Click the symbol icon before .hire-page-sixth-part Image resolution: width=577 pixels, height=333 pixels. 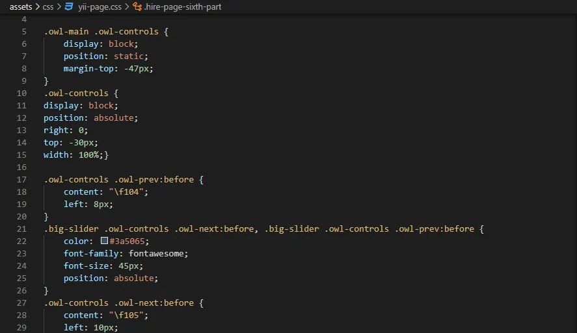pos(137,6)
